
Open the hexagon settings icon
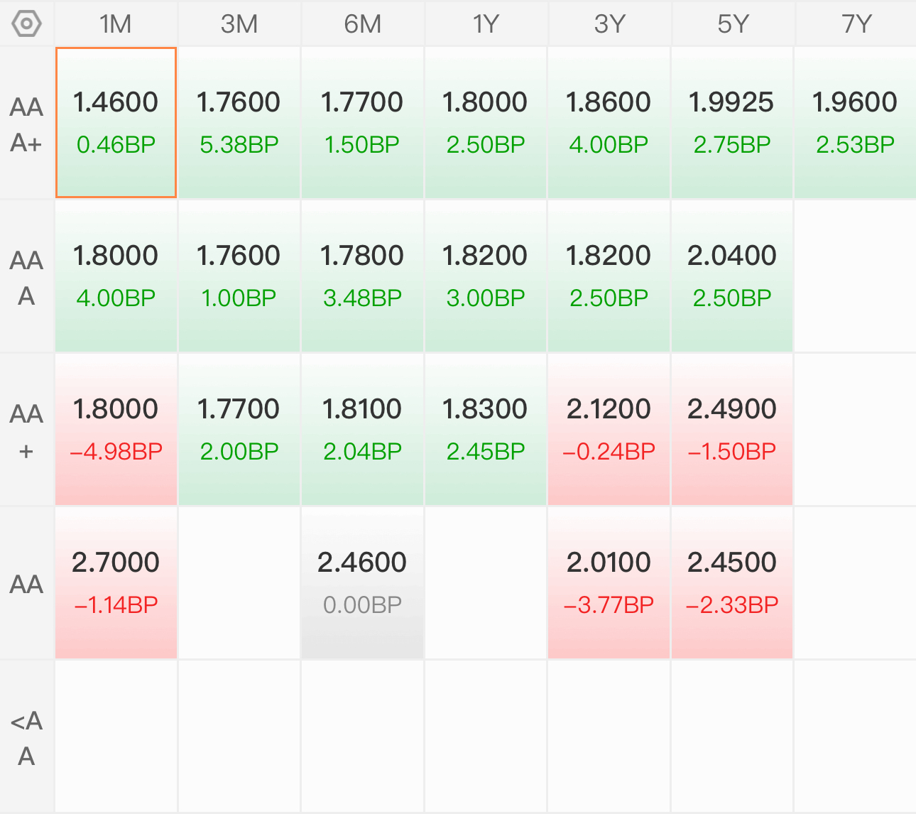click(26, 23)
